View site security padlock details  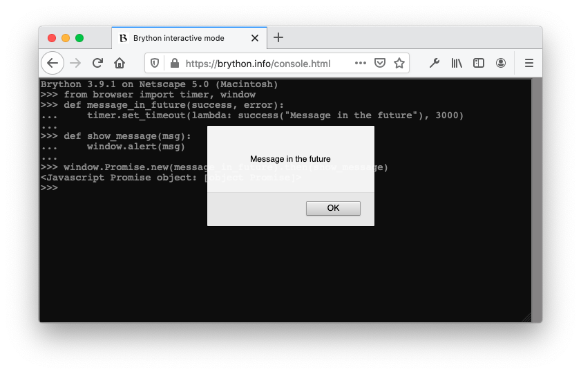[175, 64]
